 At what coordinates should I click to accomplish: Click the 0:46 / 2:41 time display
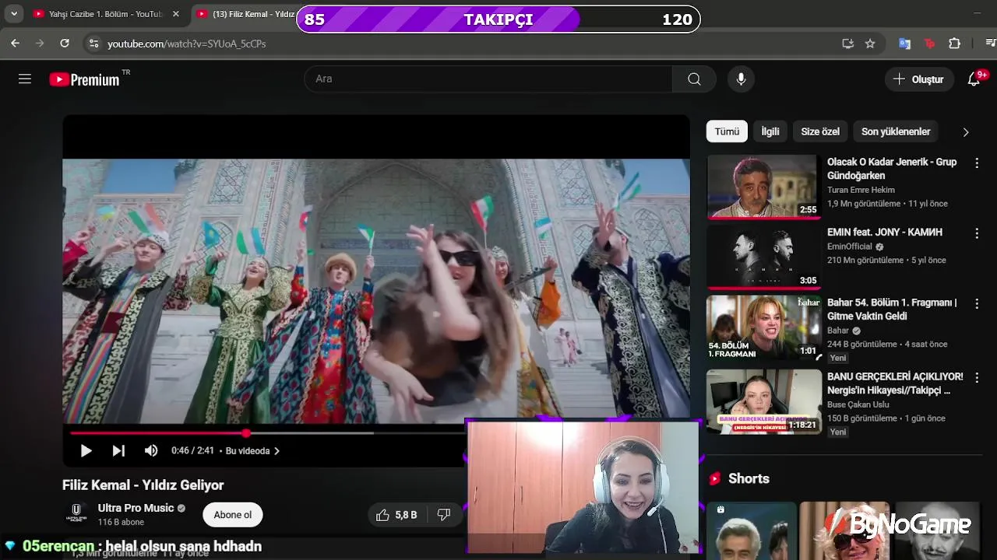pyautogui.click(x=192, y=451)
